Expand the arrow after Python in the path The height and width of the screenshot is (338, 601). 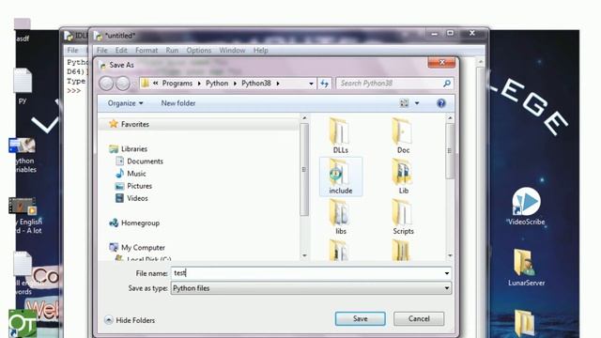(235, 84)
